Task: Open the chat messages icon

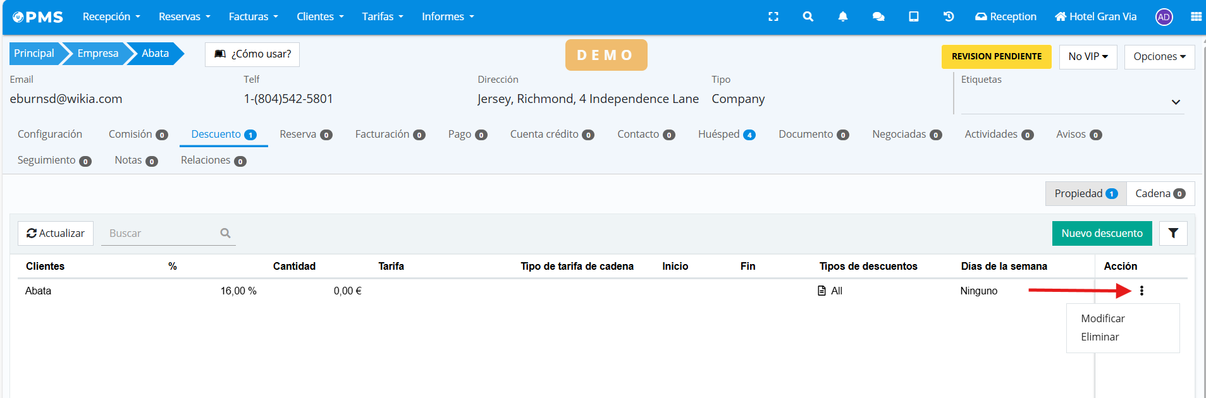Action: [878, 17]
